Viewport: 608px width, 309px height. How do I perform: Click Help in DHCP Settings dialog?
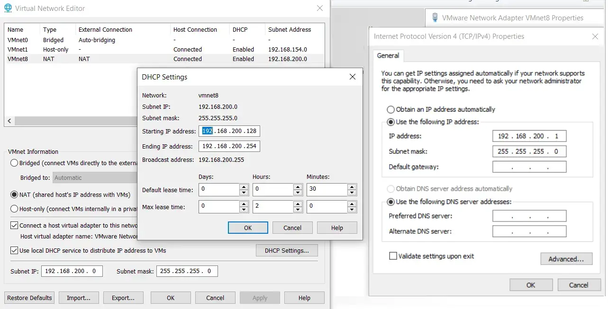click(337, 228)
